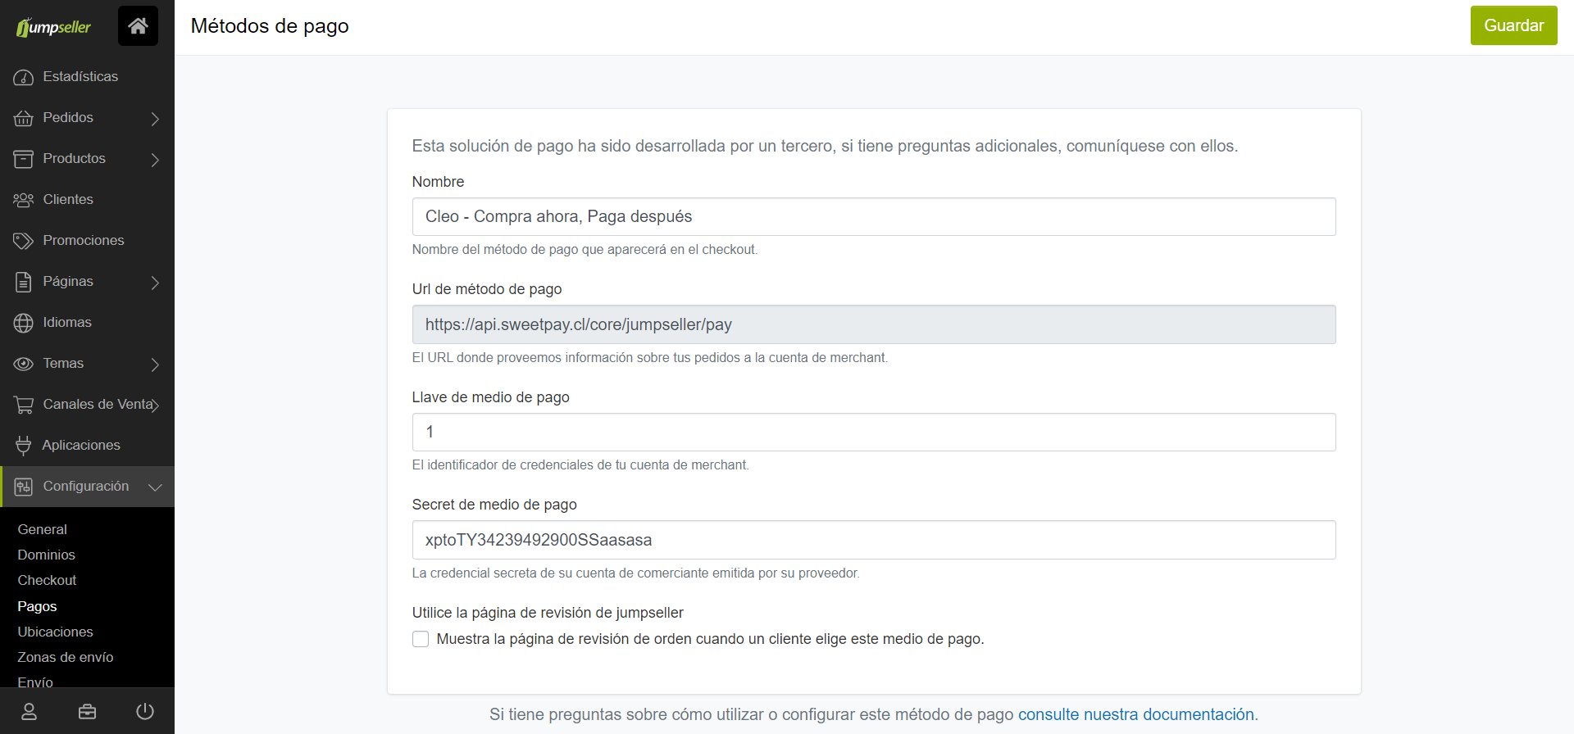Click the "El identificador de credenciales" helper text
The width and height of the screenshot is (1574, 734).
coord(580,464)
